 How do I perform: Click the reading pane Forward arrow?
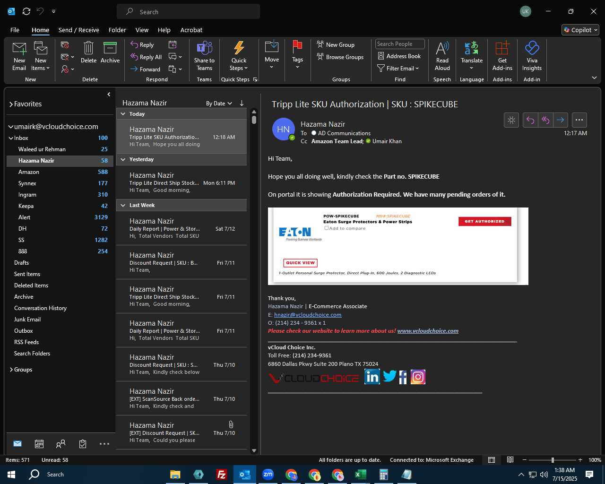tap(561, 120)
